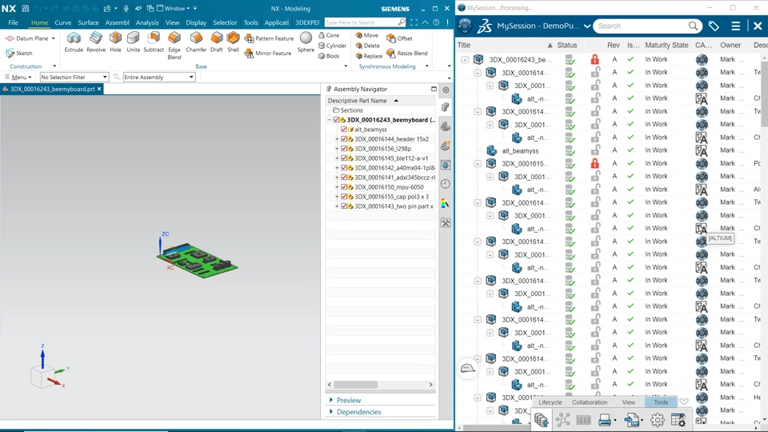Open the settings gear in MySession toolbar
Image resolution: width=768 pixels, height=432 pixels.
pyautogui.click(x=658, y=420)
